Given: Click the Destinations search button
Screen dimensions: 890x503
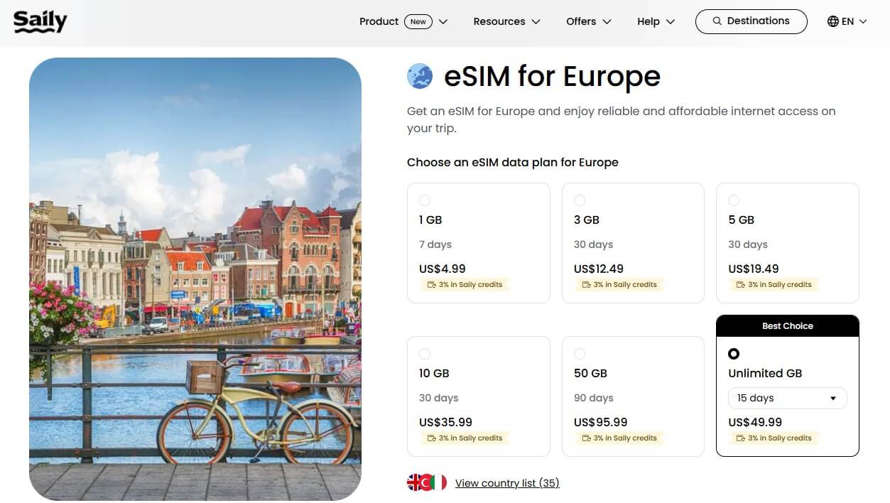Looking at the screenshot, I should coord(751,21).
